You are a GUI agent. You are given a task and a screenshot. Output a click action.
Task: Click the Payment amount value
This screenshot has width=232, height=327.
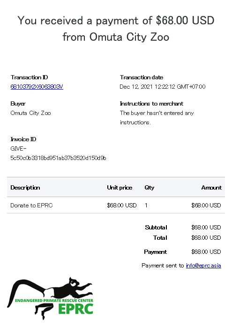pyautogui.click(x=206, y=252)
